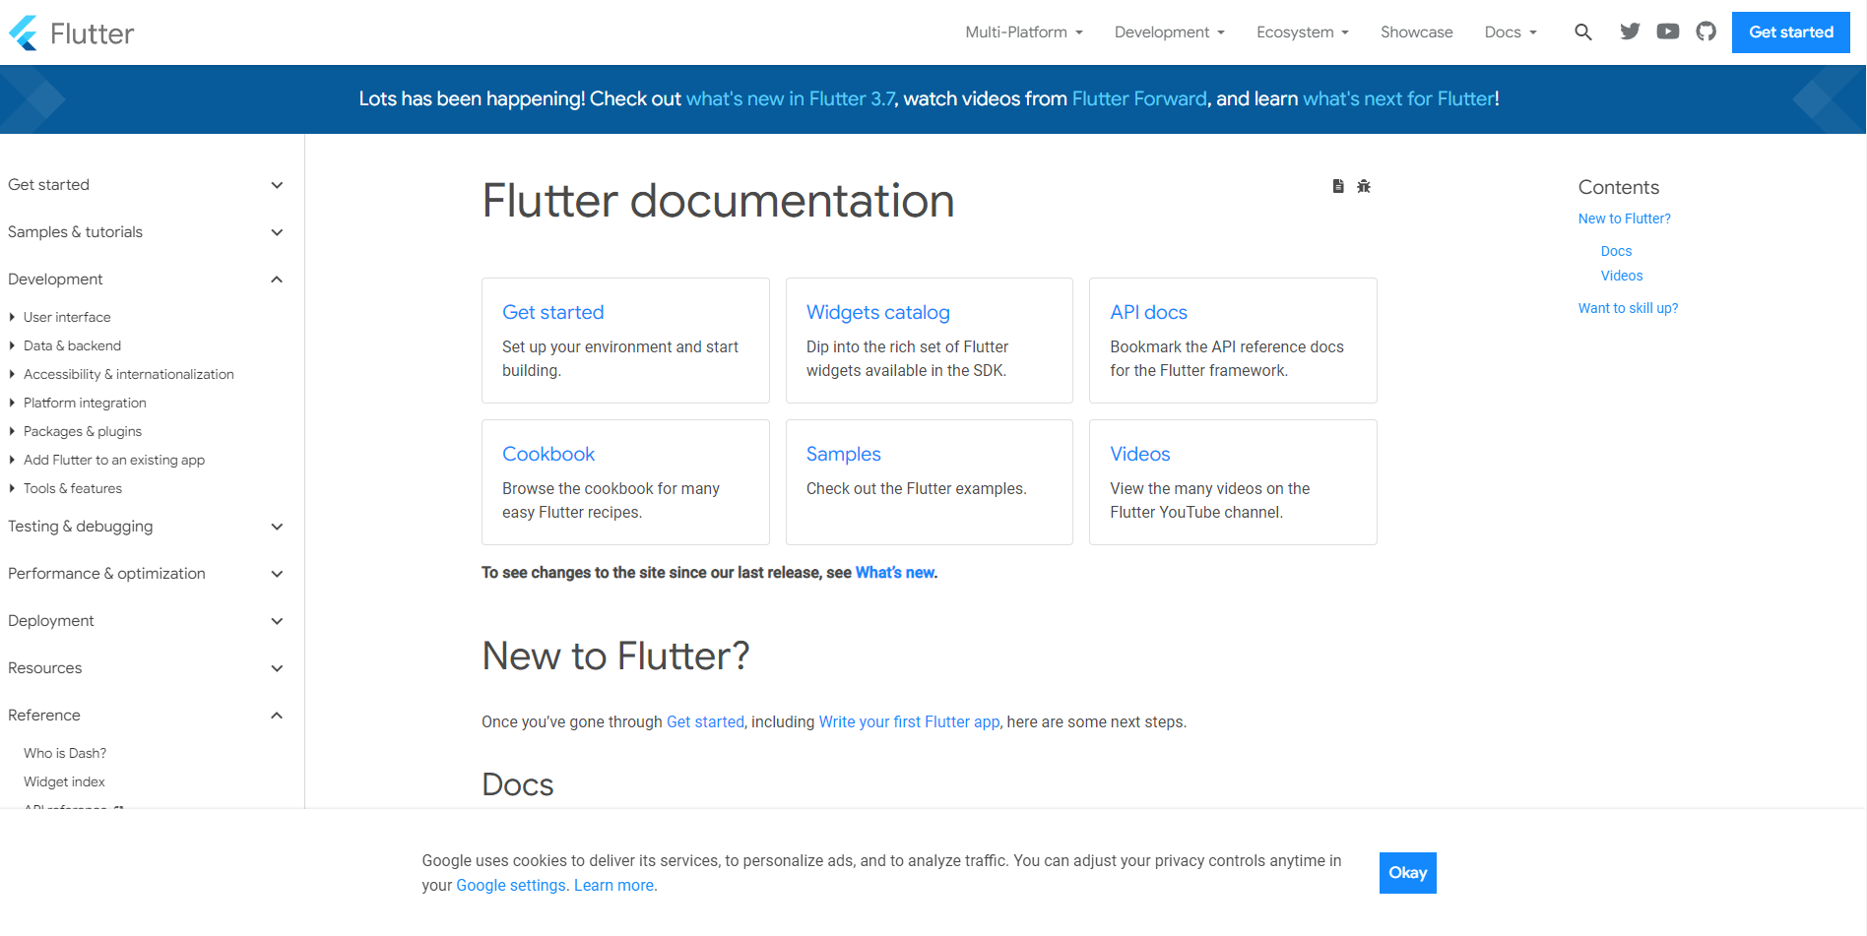Screen dimensions: 1867x936
Task: Expand Samples & tutorials sidebar section
Action: [146, 232]
